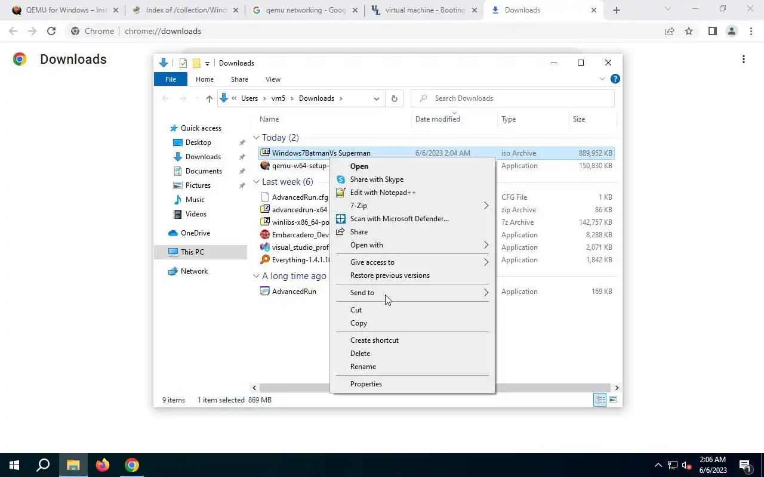The width and height of the screenshot is (764, 477).
Task: Switch to qemu networking Google tab
Action: (x=305, y=10)
